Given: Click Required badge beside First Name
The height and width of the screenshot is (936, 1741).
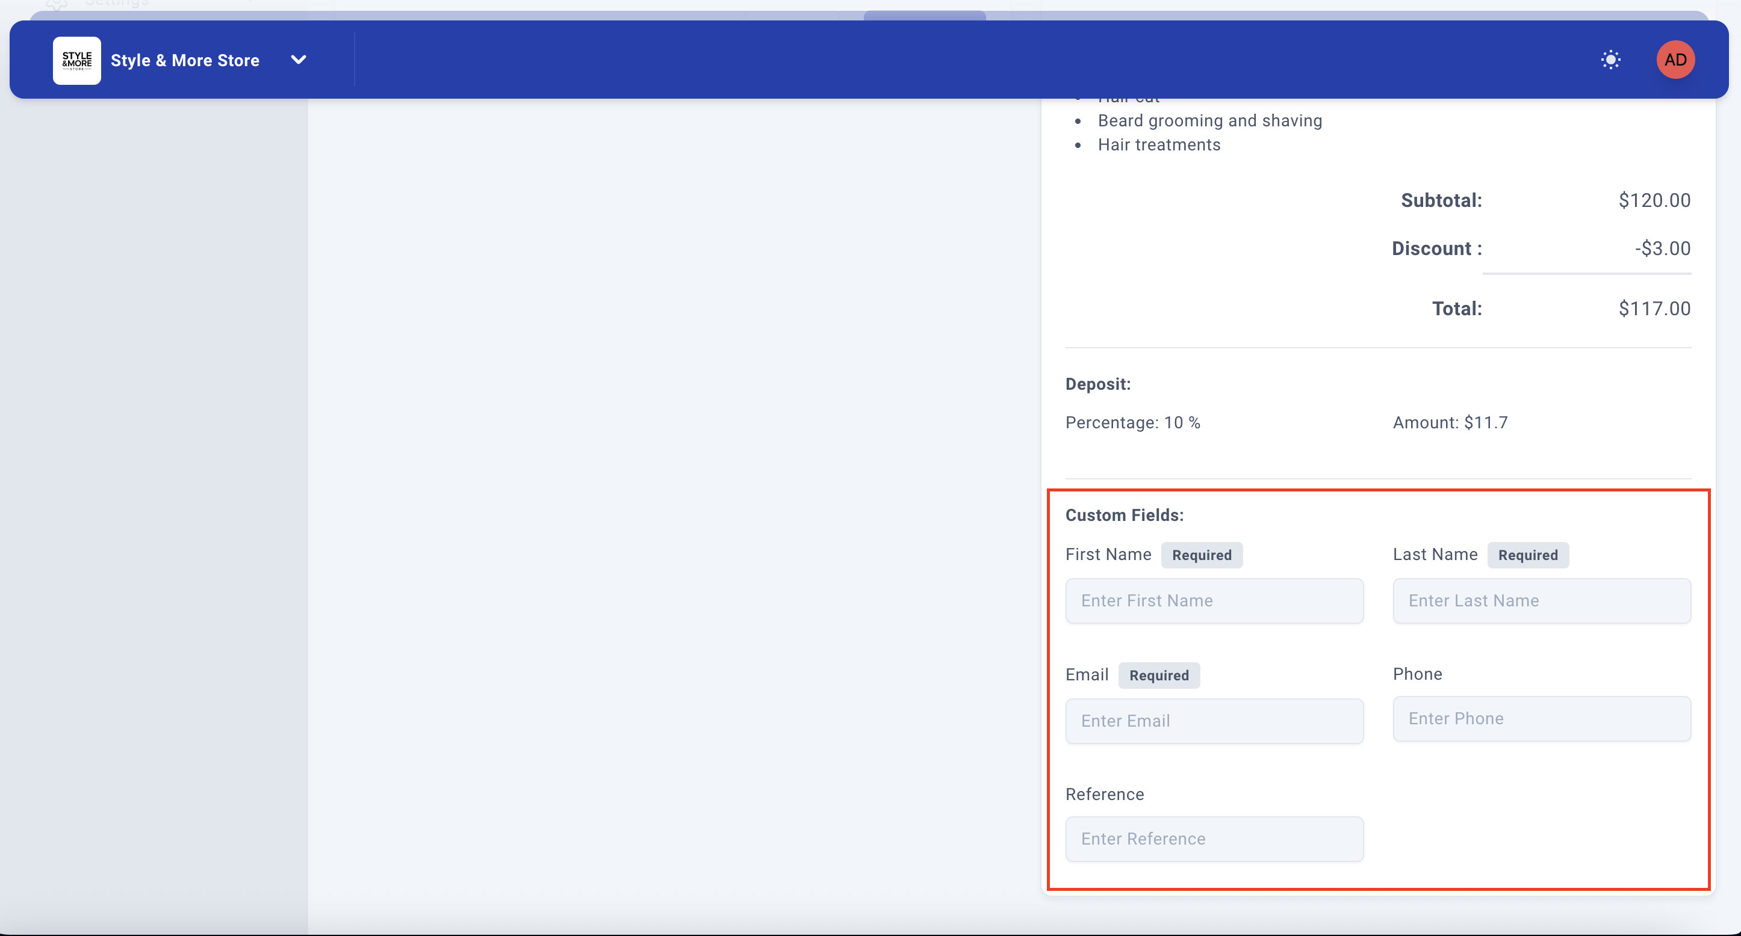Looking at the screenshot, I should click(1201, 555).
